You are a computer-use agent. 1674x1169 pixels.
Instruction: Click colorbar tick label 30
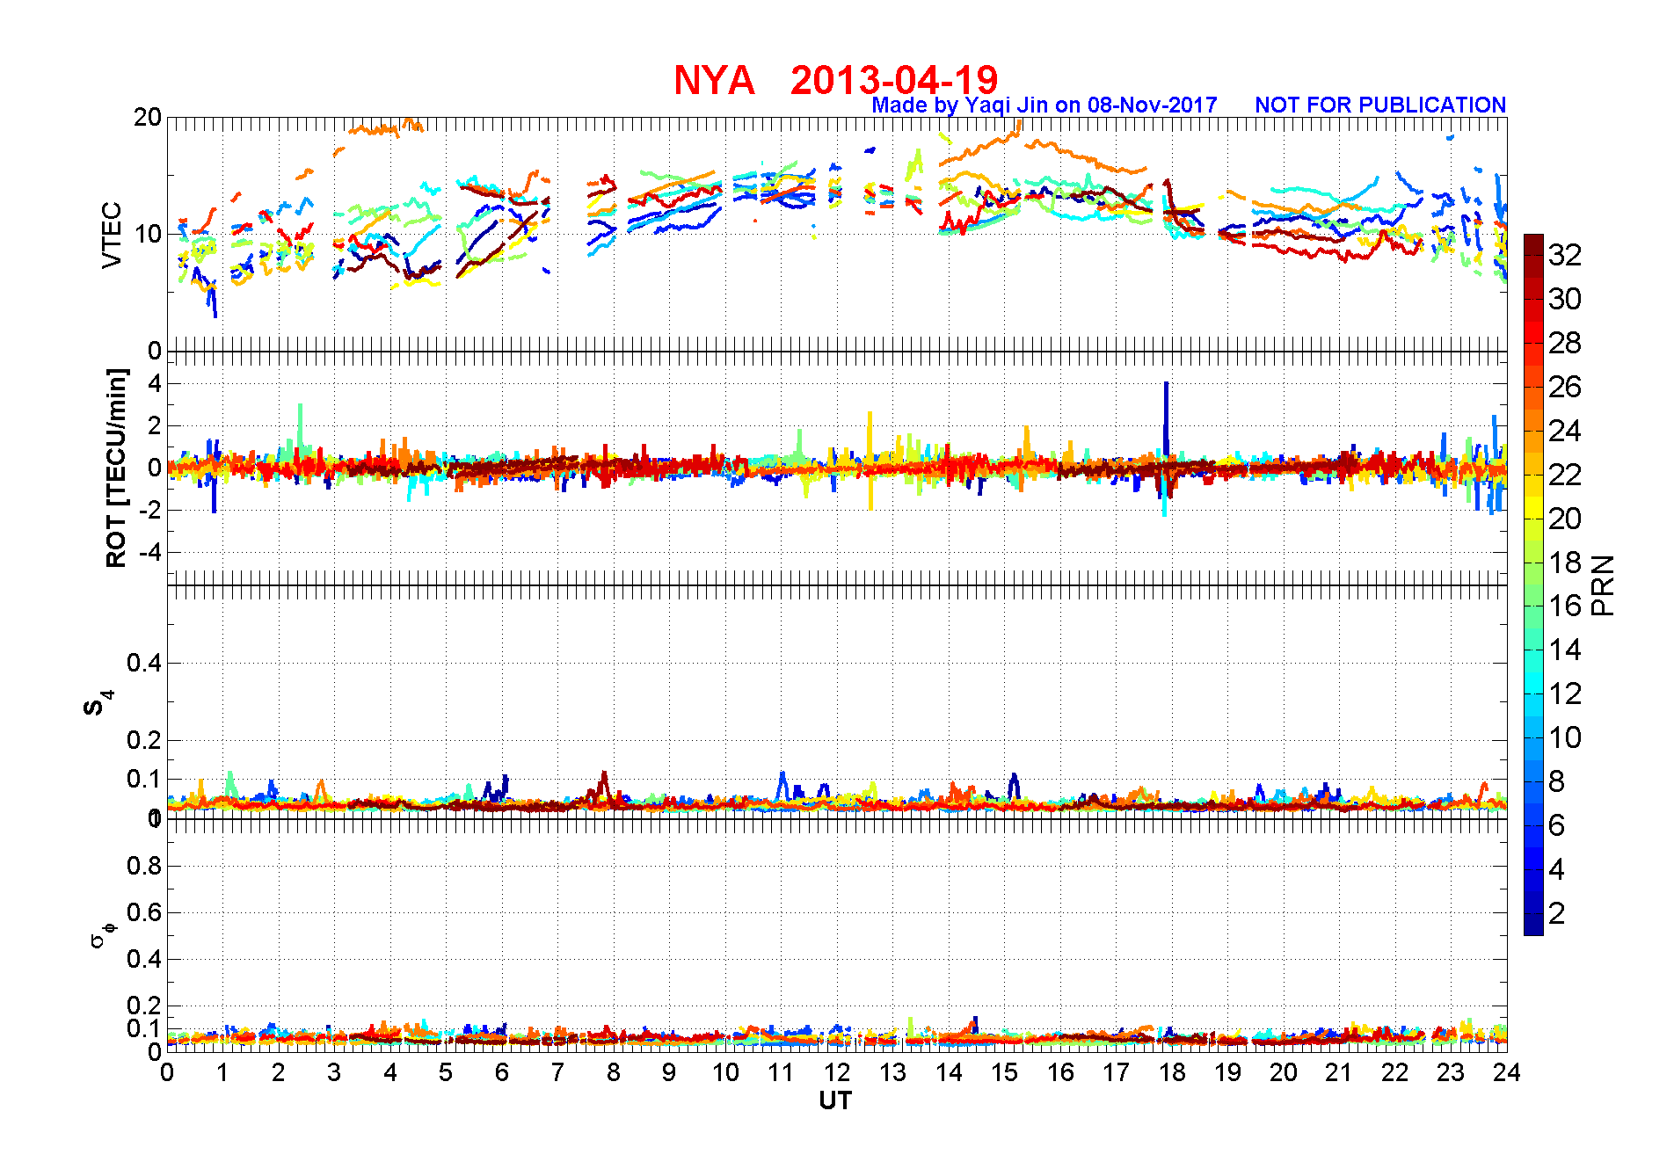(x=1565, y=299)
